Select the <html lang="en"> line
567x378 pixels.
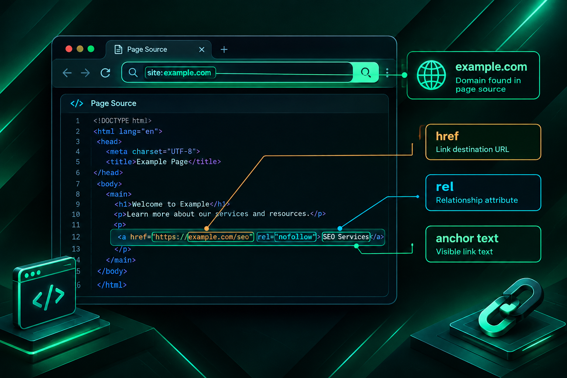pos(128,131)
